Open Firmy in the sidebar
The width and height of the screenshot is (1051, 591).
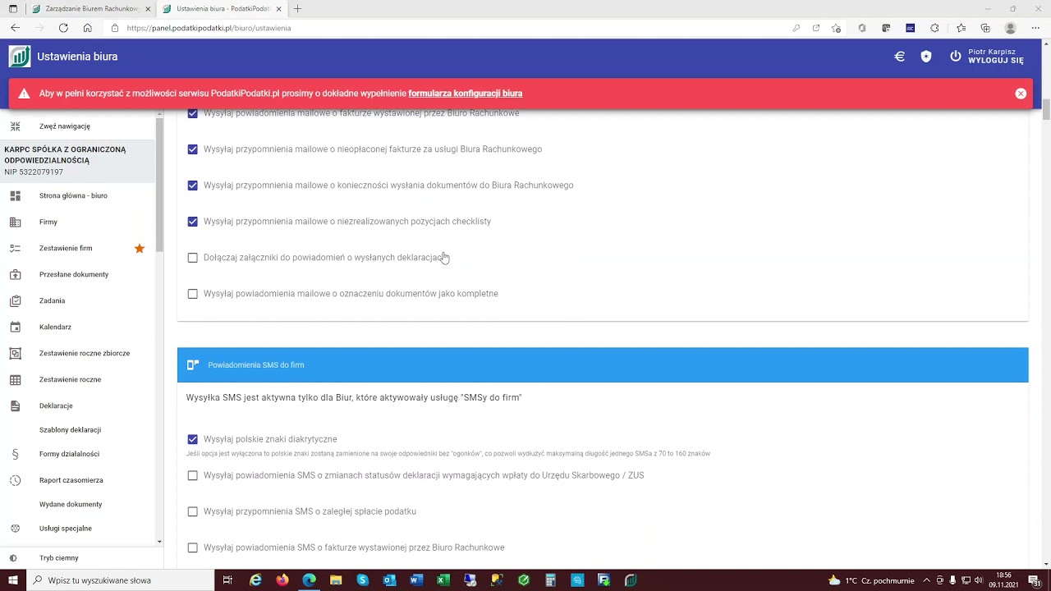click(x=48, y=222)
